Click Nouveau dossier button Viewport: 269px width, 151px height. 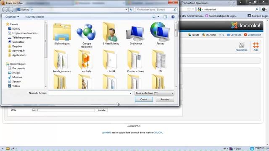(x=34, y=17)
